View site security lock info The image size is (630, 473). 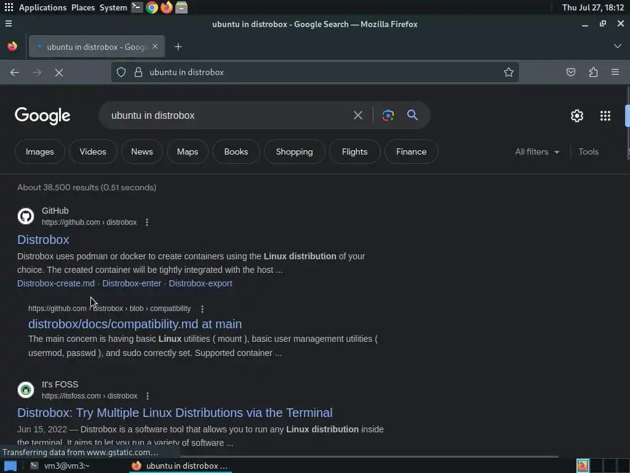[138, 73]
